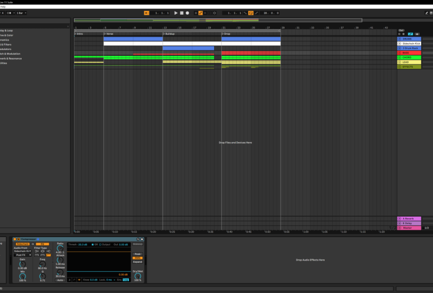Unfold the Sidechain Kick track
This screenshot has width=433, height=293.
[399, 43]
